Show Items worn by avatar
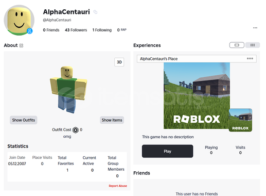This screenshot has width=266, height=196. pos(112,120)
